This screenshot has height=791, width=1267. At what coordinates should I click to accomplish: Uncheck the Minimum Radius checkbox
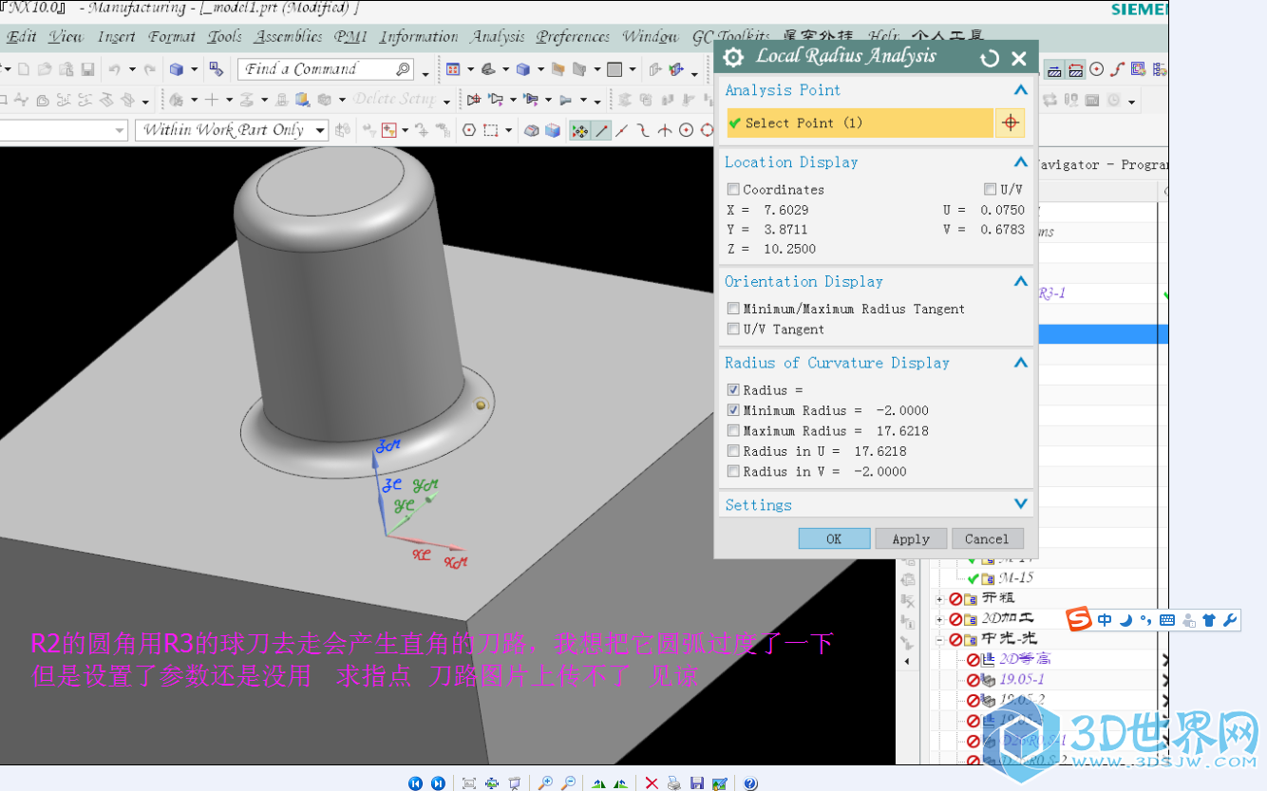(x=732, y=410)
